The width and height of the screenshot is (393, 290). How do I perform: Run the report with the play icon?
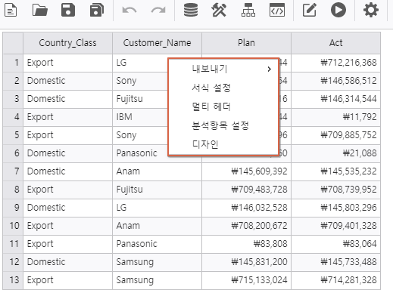(x=338, y=10)
